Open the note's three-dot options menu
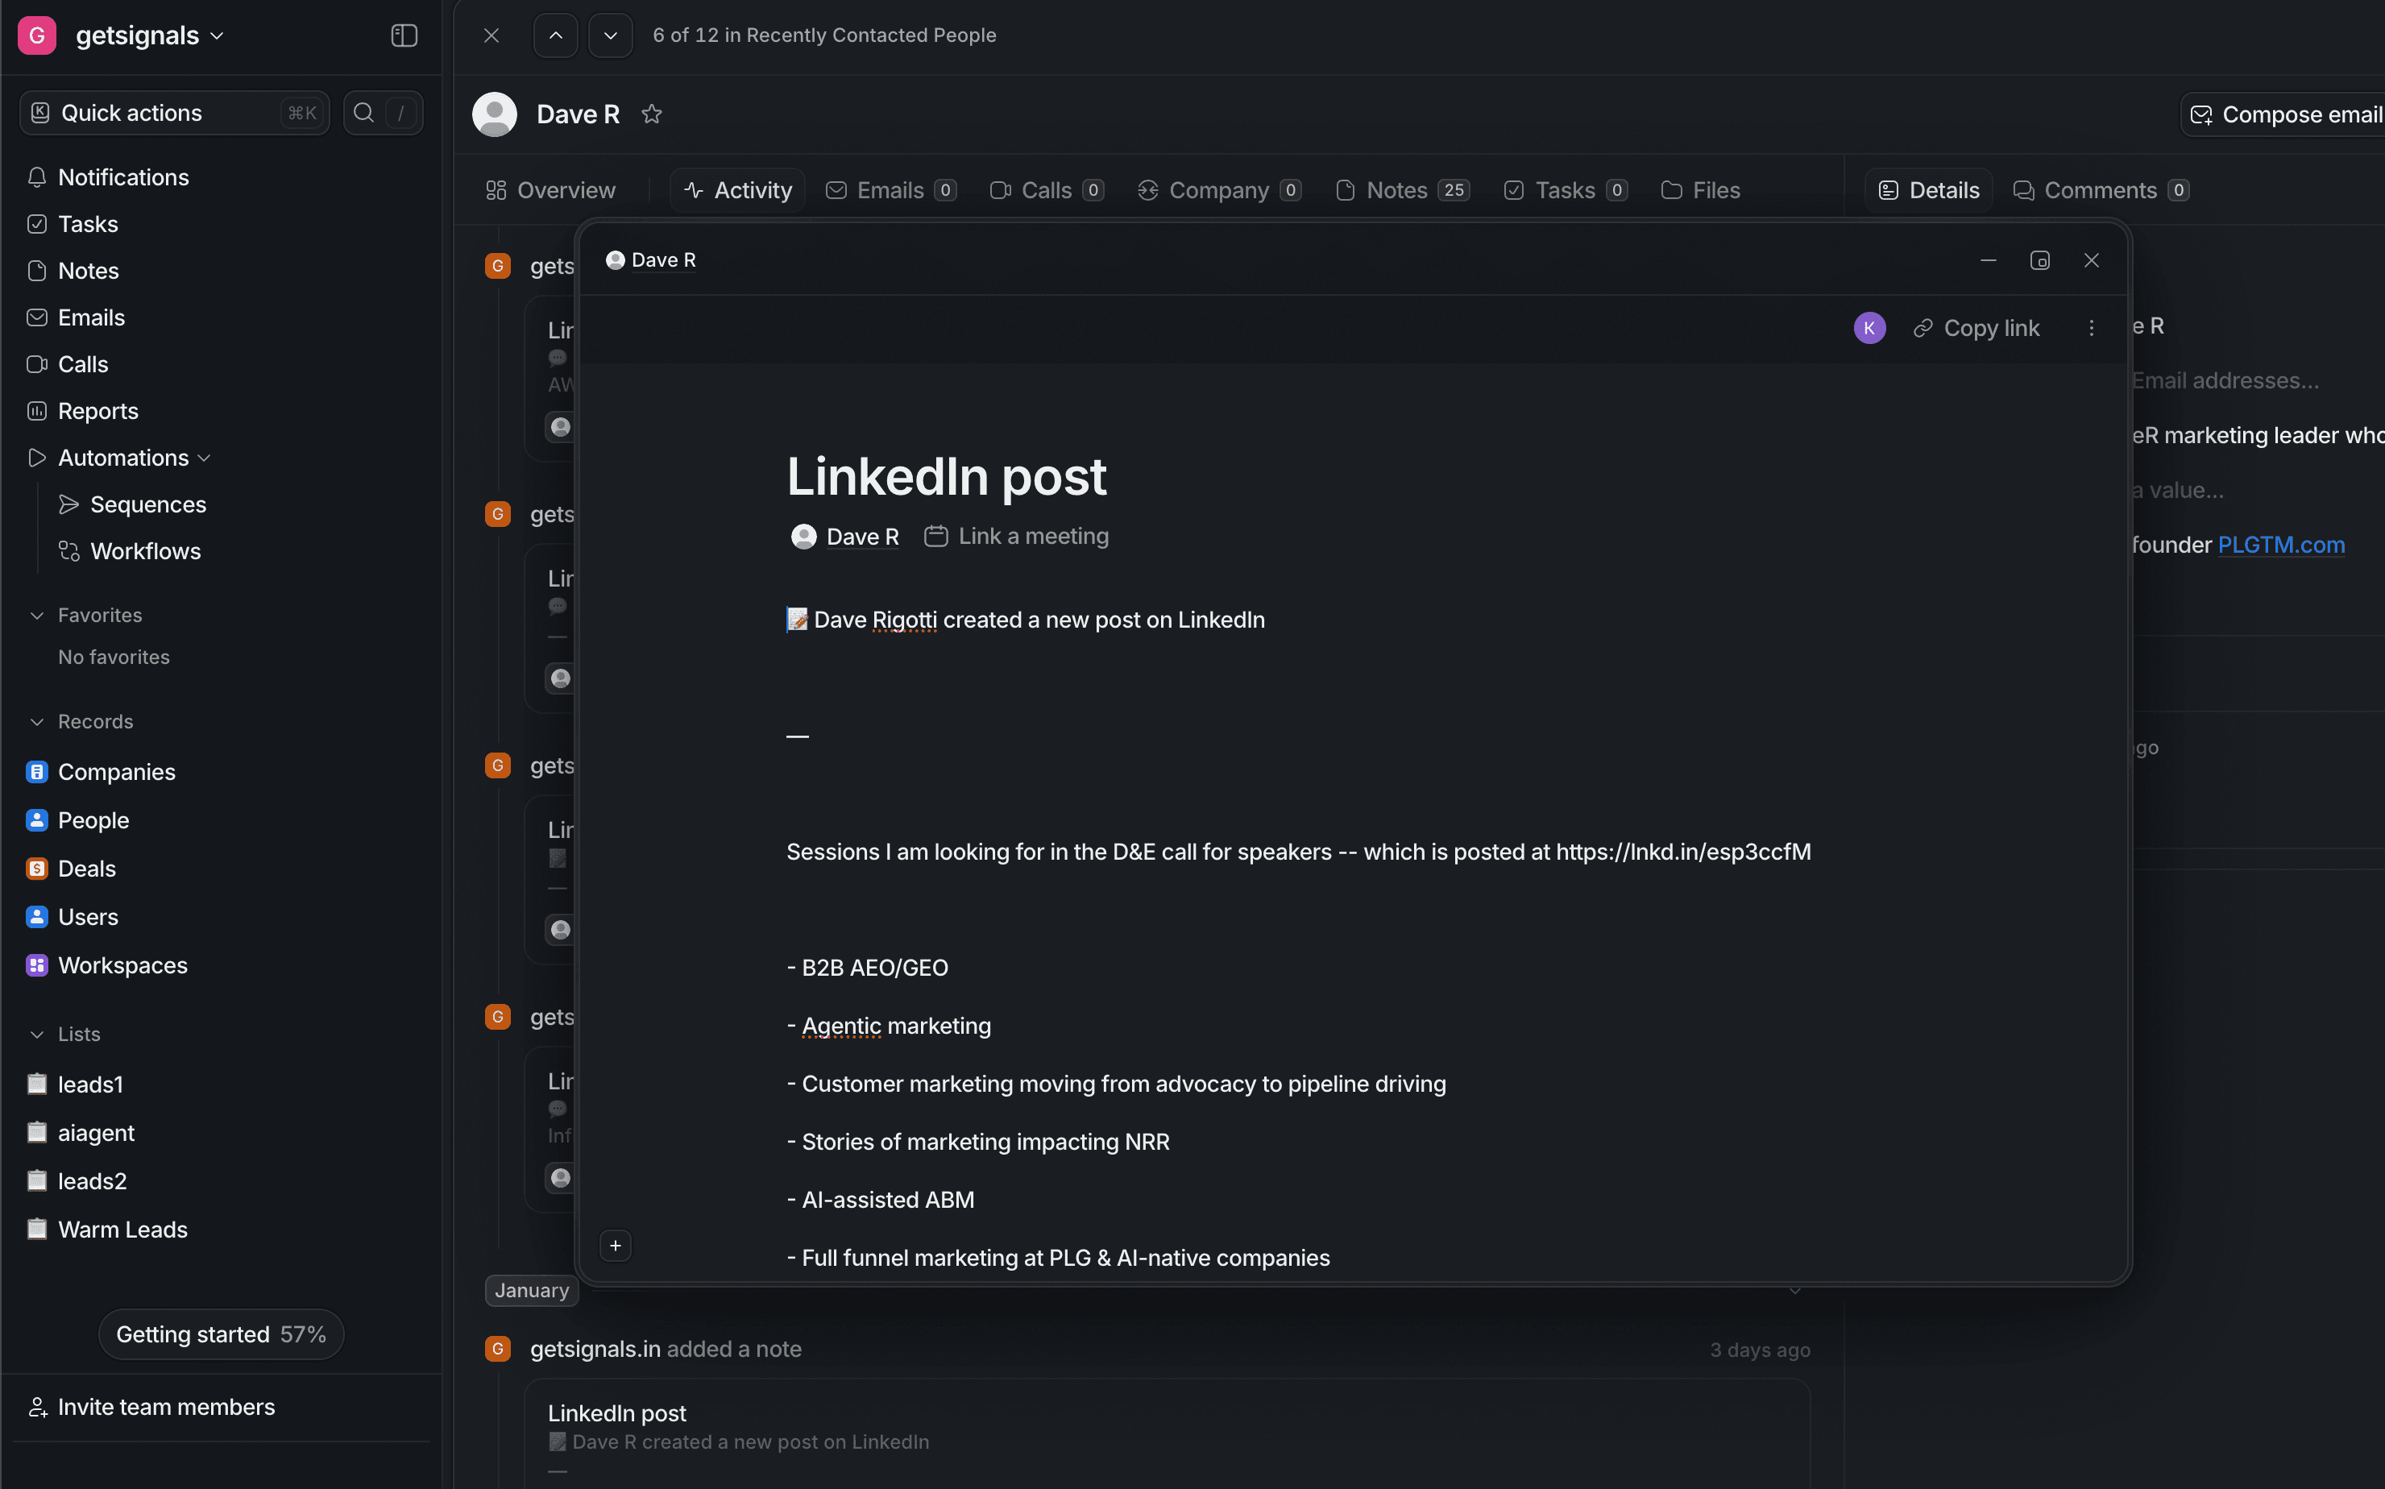Viewport: 2385px width, 1489px height. (2092, 328)
